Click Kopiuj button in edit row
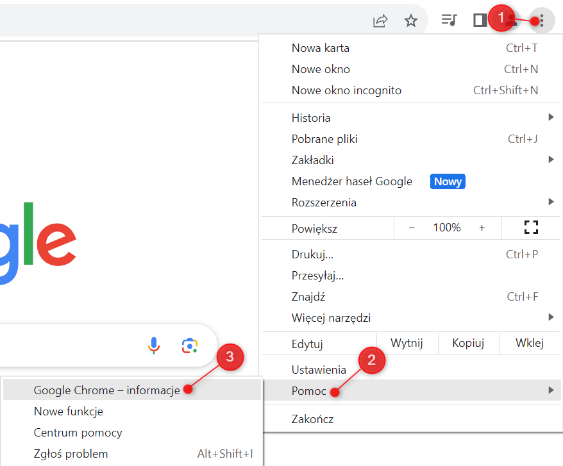The height and width of the screenshot is (466, 563). [x=468, y=343]
